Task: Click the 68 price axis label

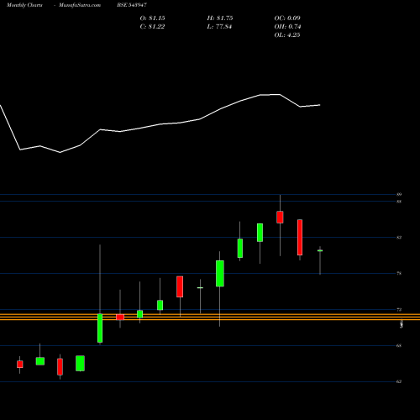Action: pyautogui.click(x=399, y=345)
